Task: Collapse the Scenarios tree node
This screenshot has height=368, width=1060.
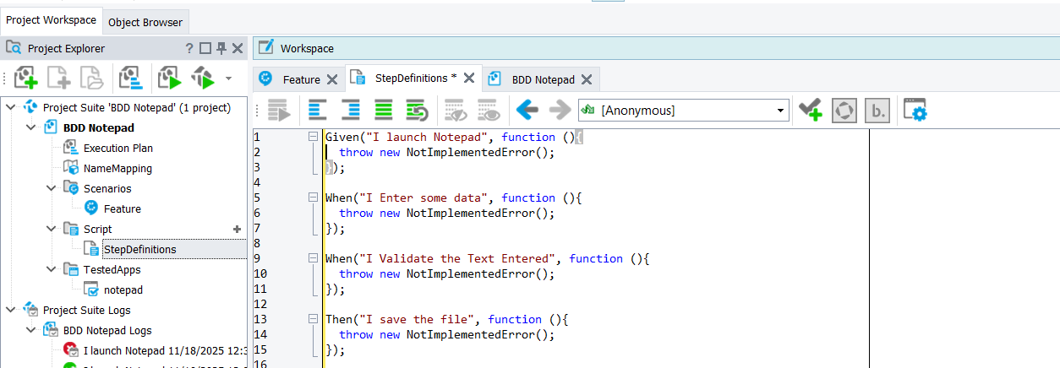Action: pyautogui.click(x=51, y=188)
